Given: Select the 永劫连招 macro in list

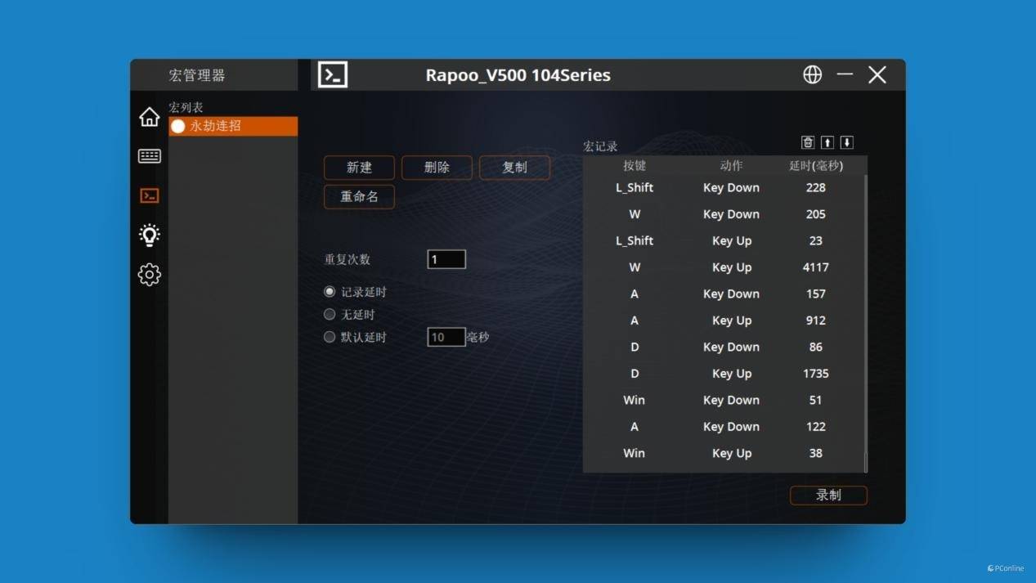Looking at the screenshot, I should click(233, 126).
